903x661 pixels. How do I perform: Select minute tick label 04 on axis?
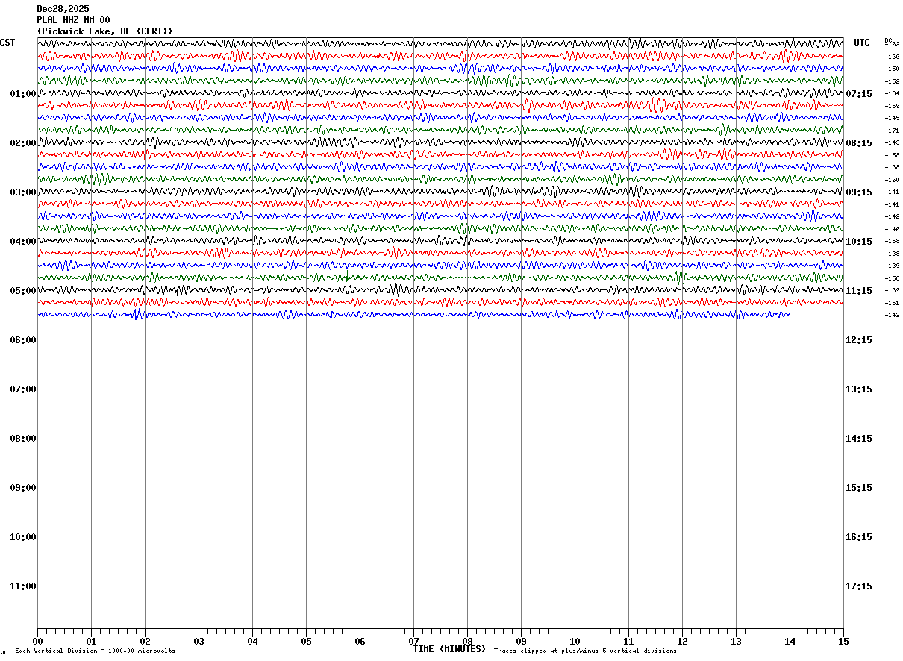coord(253,642)
